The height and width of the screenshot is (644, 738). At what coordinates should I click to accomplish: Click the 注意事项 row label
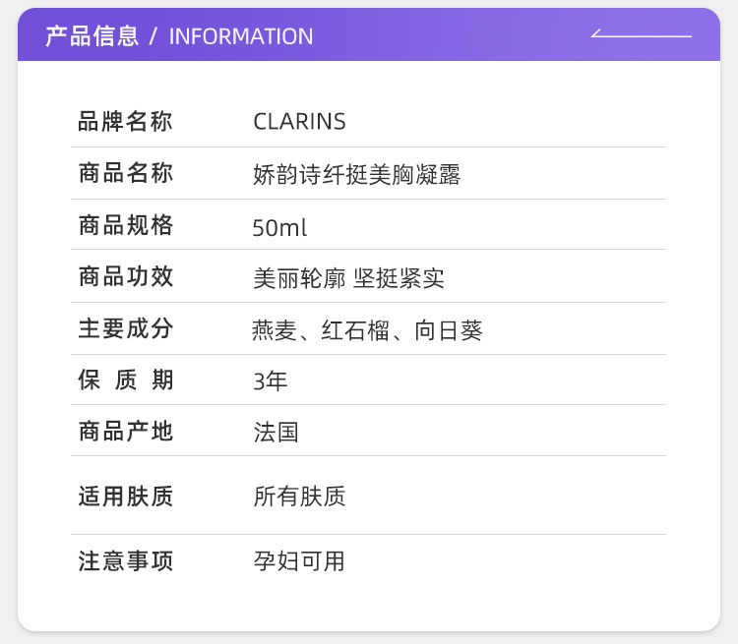point(125,561)
